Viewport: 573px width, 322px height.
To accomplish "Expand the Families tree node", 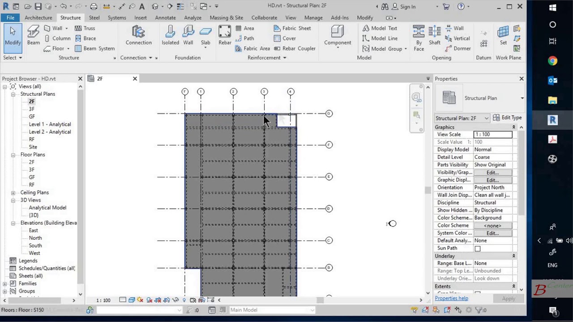I will (5, 284).
